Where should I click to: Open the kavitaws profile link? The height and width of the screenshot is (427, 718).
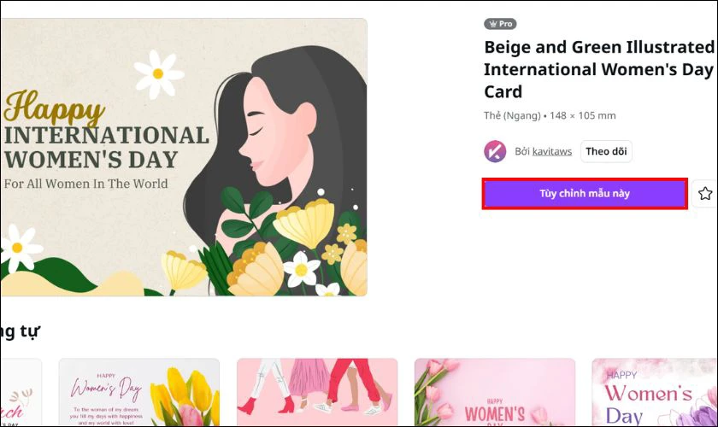pos(552,151)
